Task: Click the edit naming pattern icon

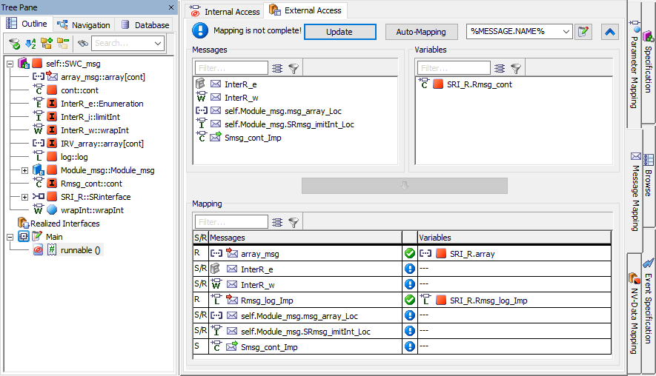Action: click(583, 31)
